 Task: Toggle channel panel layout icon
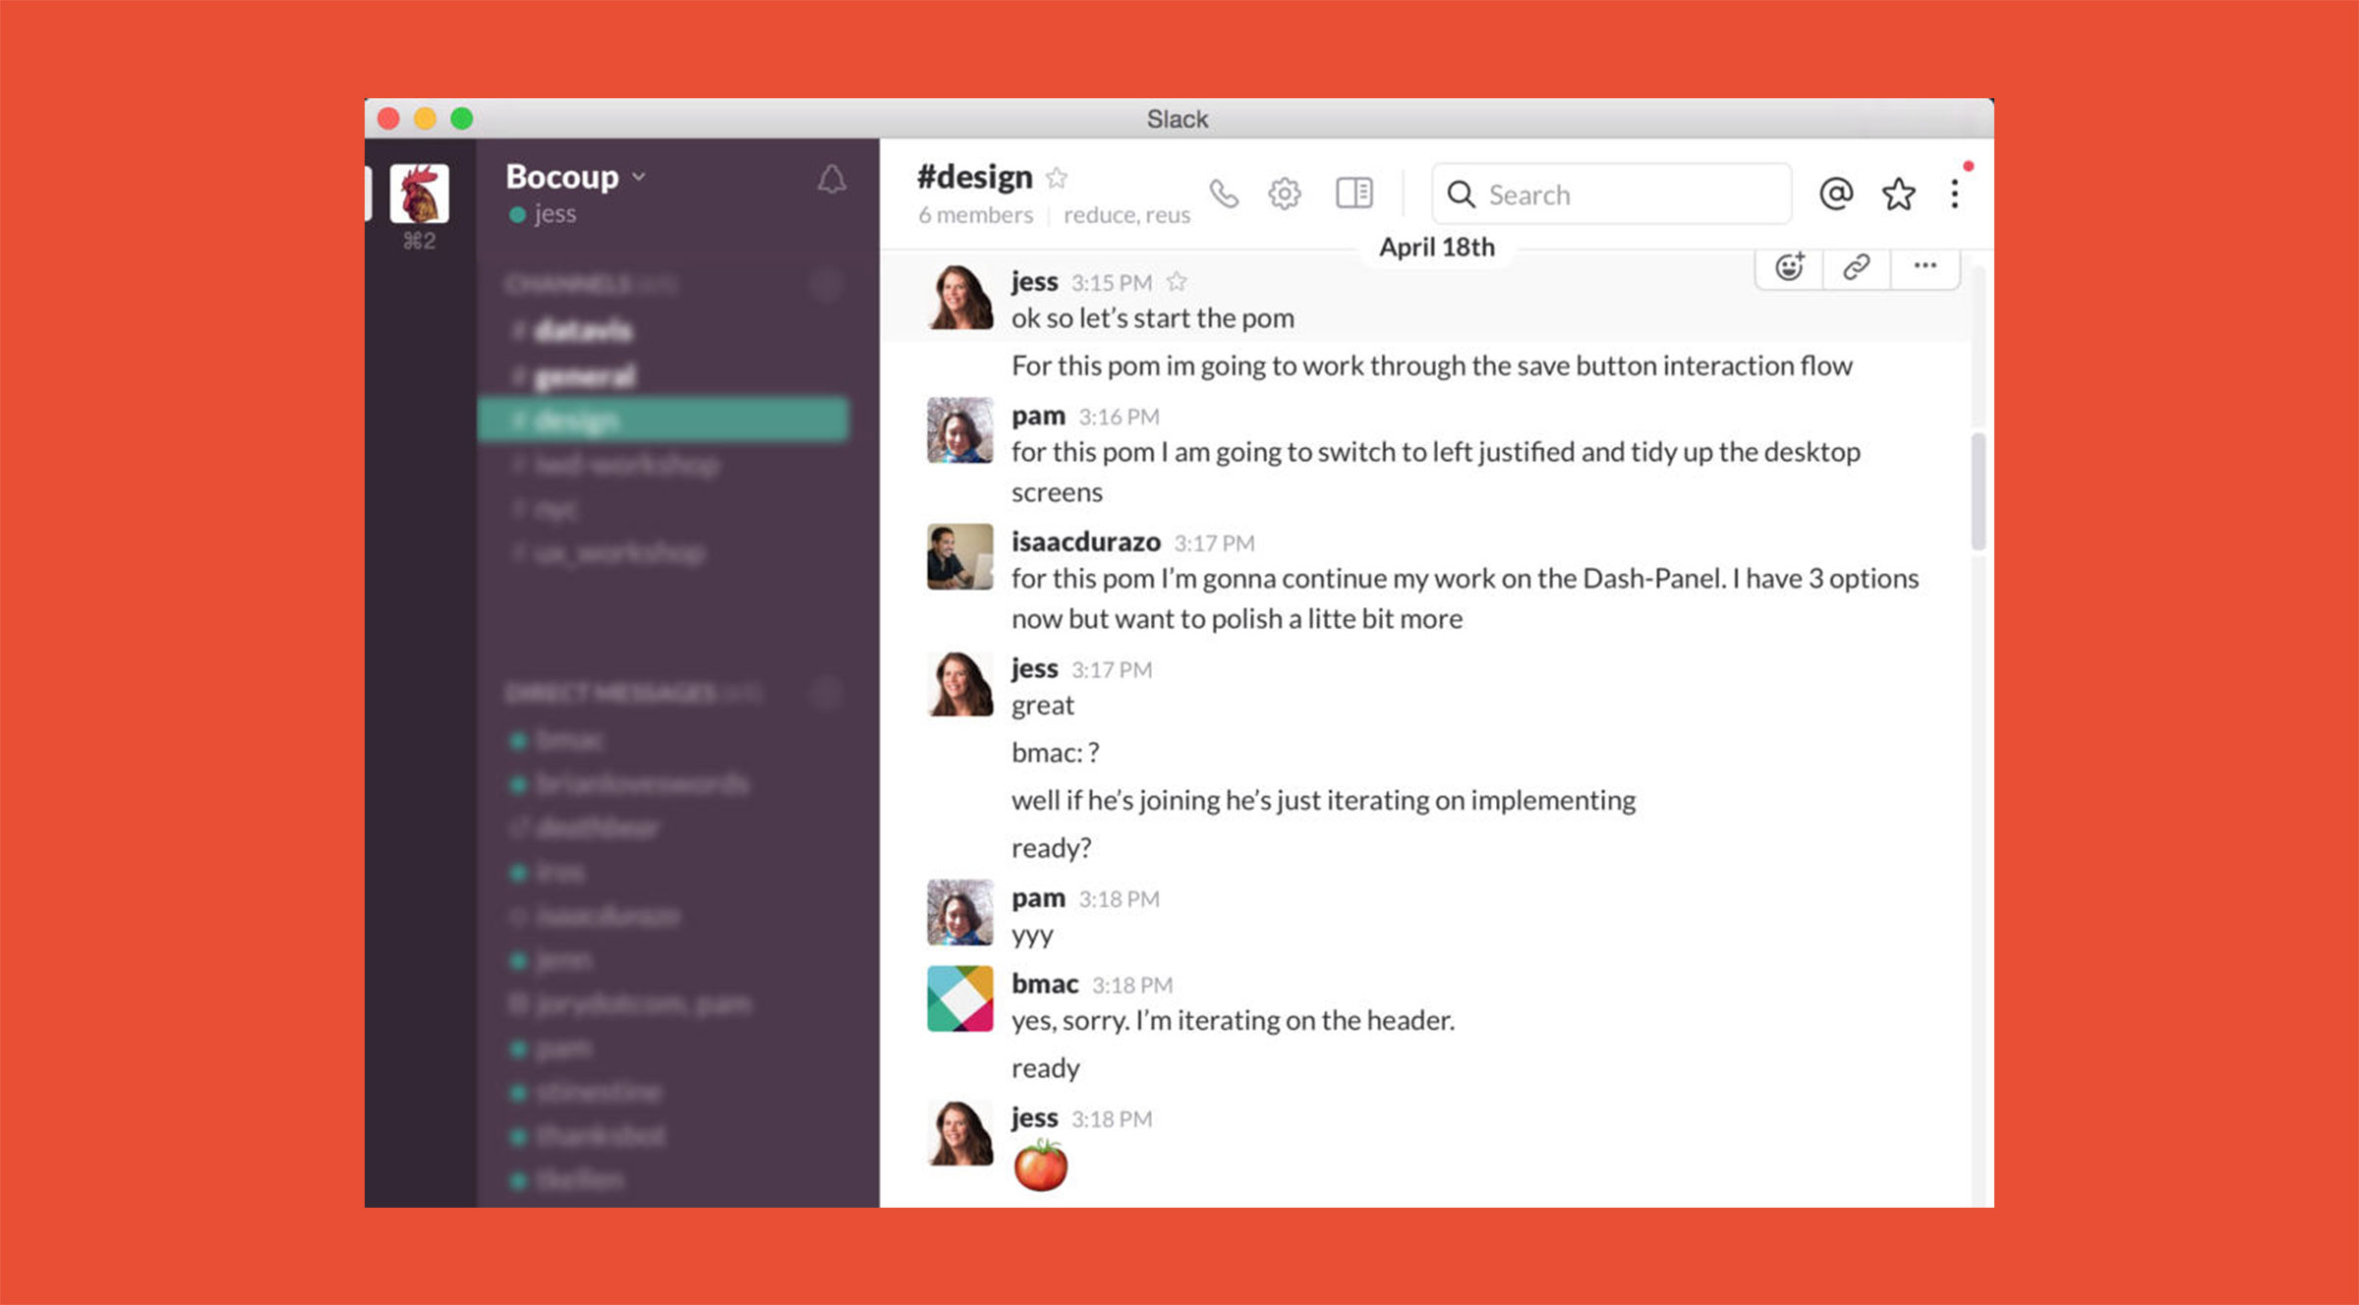[x=1354, y=193]
